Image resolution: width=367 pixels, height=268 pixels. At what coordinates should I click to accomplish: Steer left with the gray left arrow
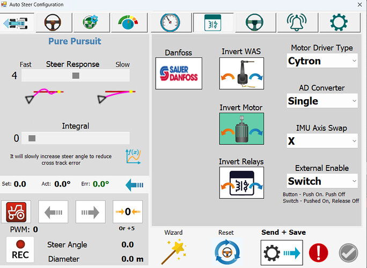[x=53, y=212]
